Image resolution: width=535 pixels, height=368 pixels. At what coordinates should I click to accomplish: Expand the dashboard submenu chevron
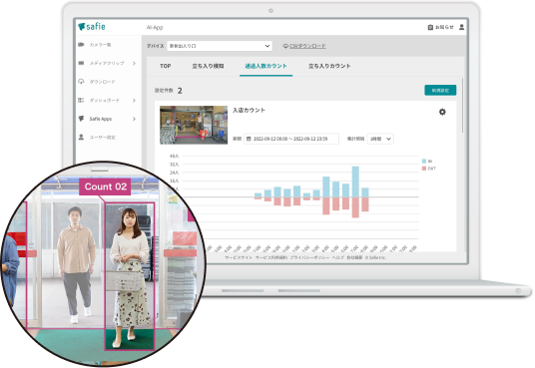coord(134,100)
